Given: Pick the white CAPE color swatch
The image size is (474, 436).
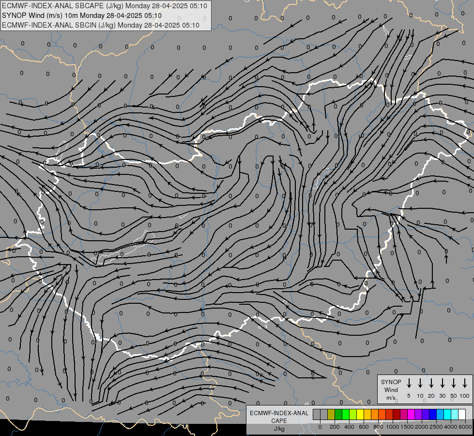Looking at the screenshot, I should click(462, 414).
